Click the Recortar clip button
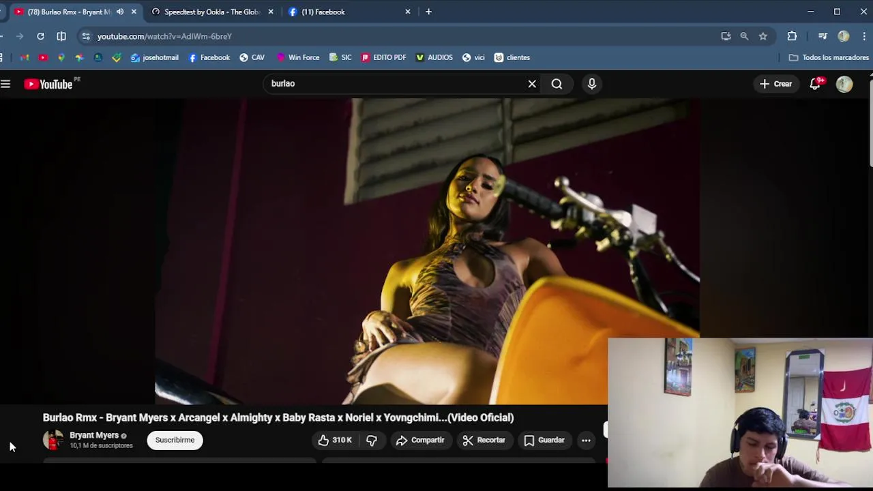This screenshot has height=491, width=873. [484, 440]
